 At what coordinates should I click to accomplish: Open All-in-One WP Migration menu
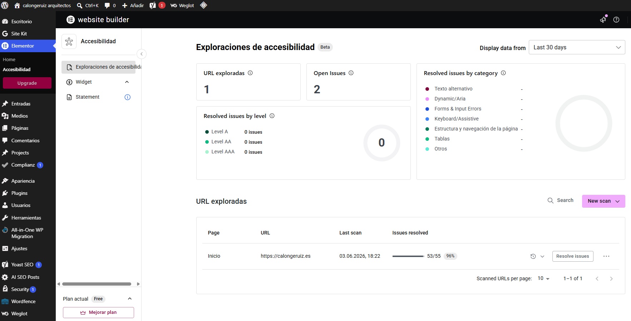[28, 233]
